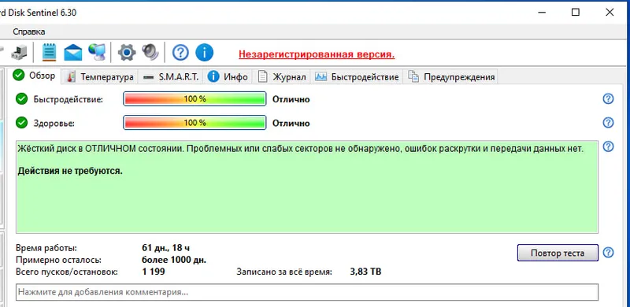Open the Инфо tab
This screenshot has width=630, height=307.
pyautogui.click(x=228, y=77)
